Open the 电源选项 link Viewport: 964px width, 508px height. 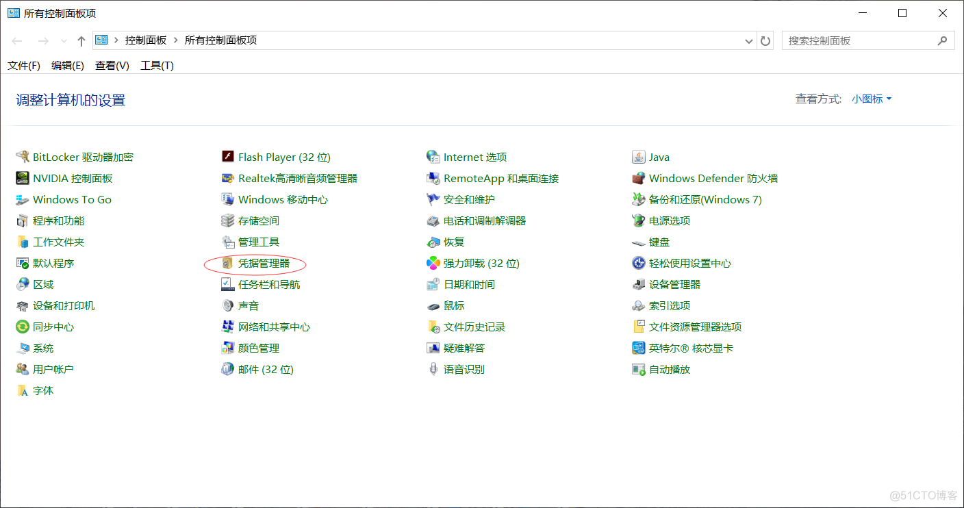tap(670, 220)
